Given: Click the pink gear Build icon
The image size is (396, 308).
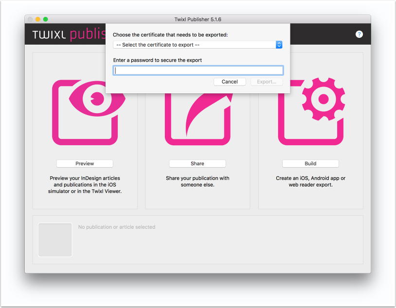Looking at the screenshot, I should pyautogui.click(x=311, y=112).
